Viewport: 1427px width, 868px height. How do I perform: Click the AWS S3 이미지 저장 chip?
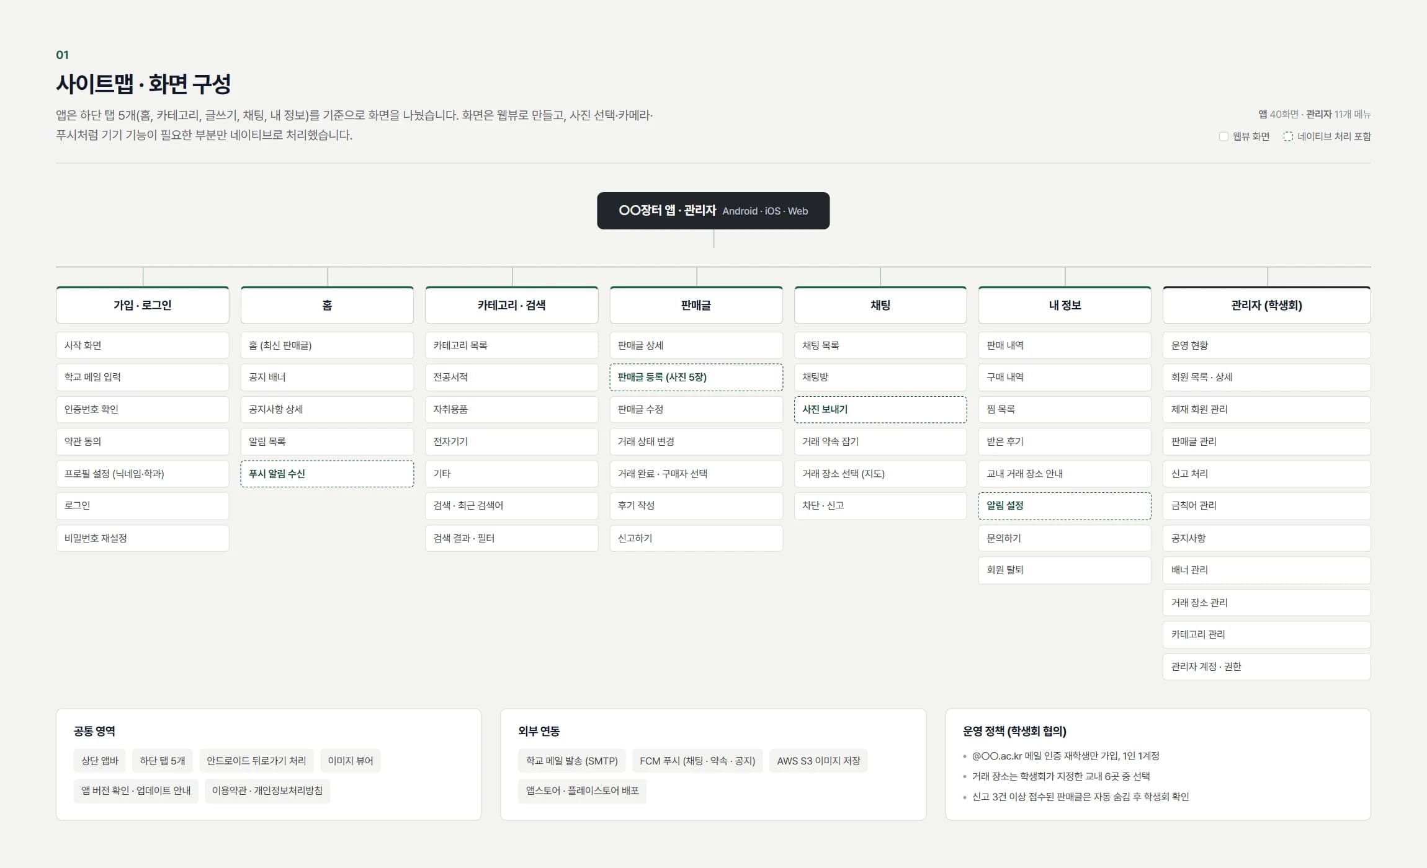[818, 761]
